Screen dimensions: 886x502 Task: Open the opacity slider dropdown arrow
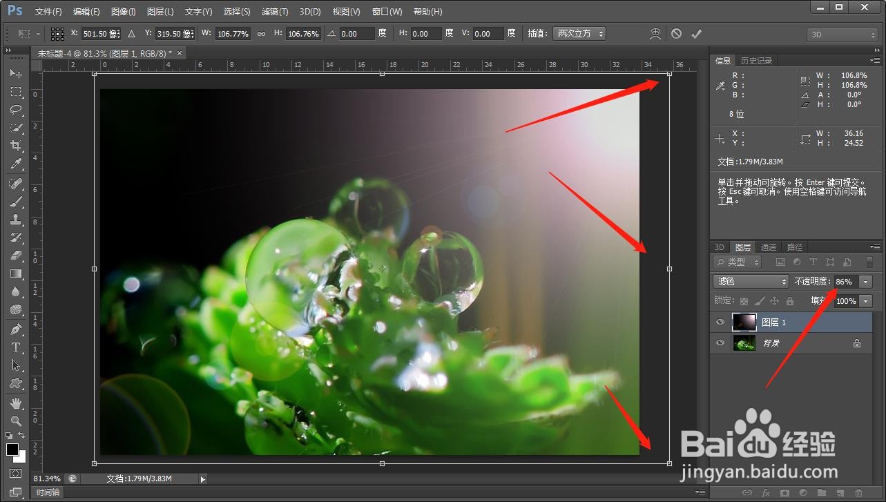(x=866, y=282)
